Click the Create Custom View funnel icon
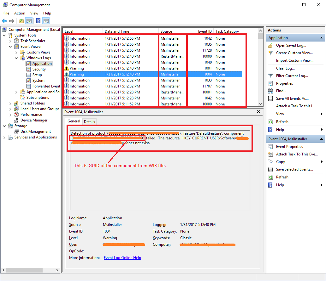This screenshot has height=281, width=326. click(270, 53)
